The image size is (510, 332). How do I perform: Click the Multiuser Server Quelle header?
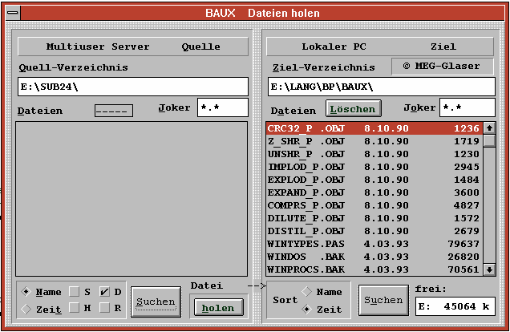coord(133,47)
